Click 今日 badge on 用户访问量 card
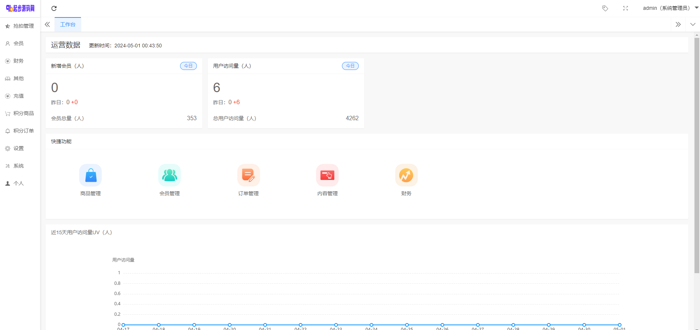 (x=350, y=66)
